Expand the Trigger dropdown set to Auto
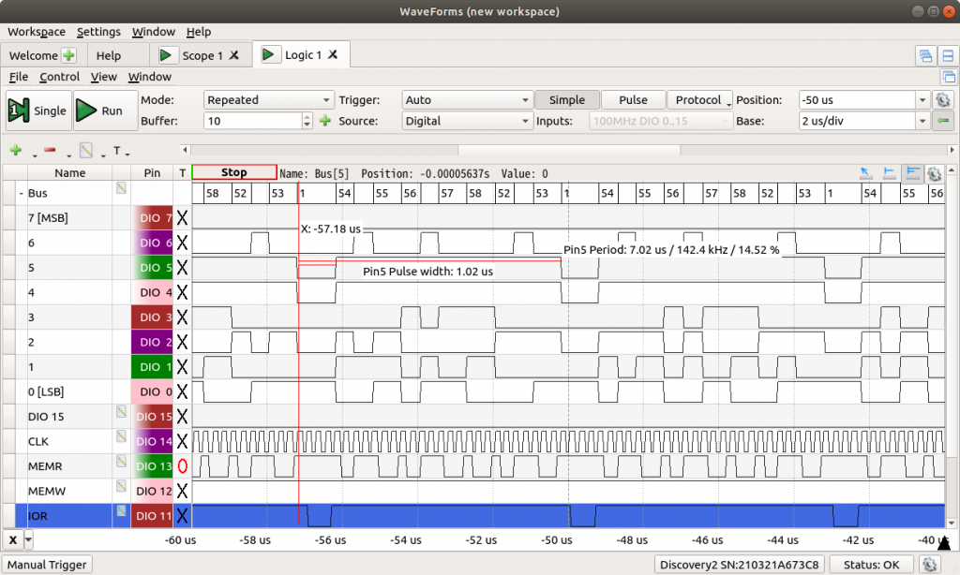This screenshot has width=960, height=575. [x=466, y=100]
